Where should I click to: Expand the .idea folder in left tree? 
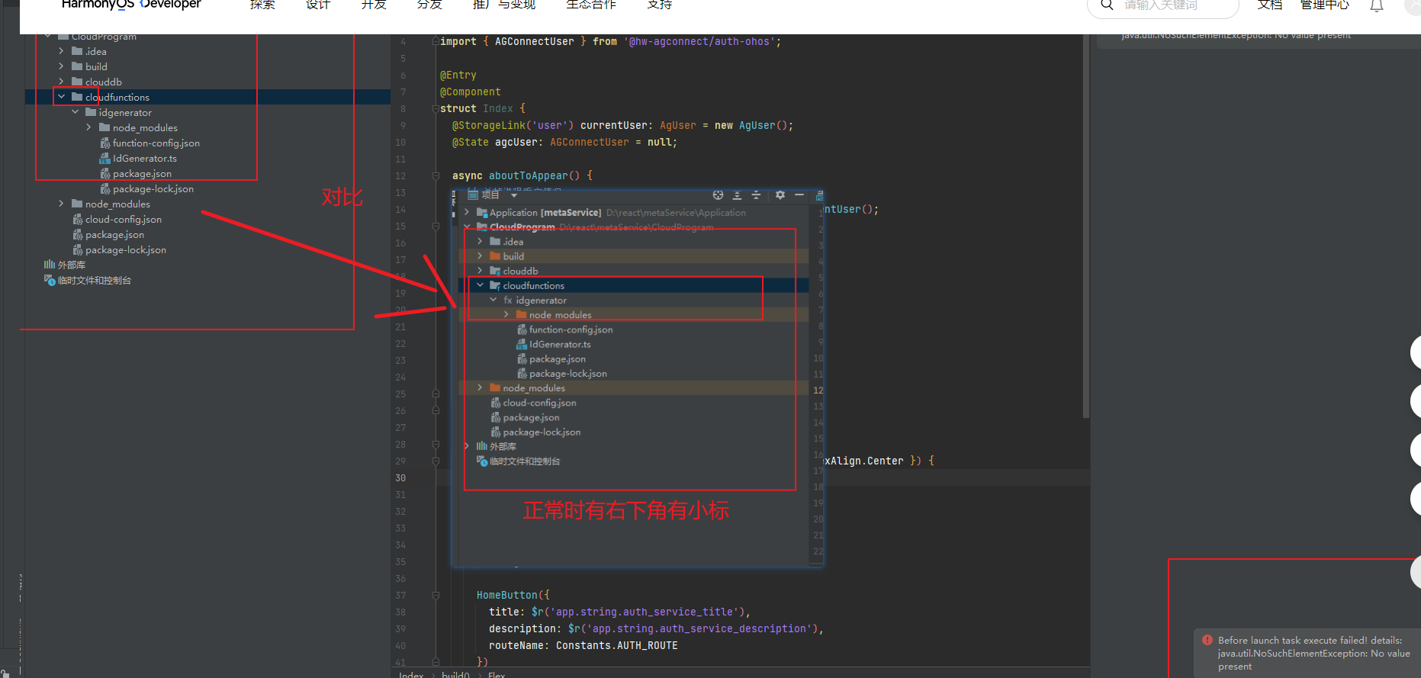[x=61, y=52]
